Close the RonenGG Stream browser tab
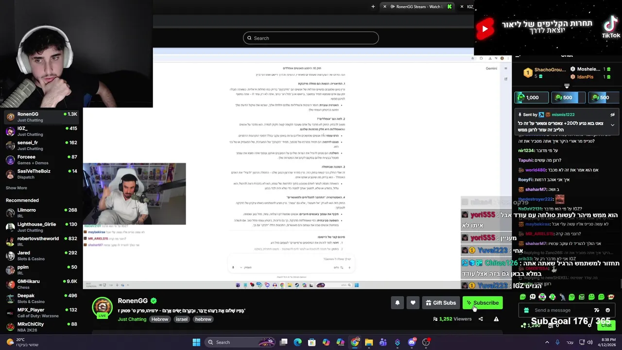Image resolution: width=622 pixels, height=350 pixels. coord(385,7)
